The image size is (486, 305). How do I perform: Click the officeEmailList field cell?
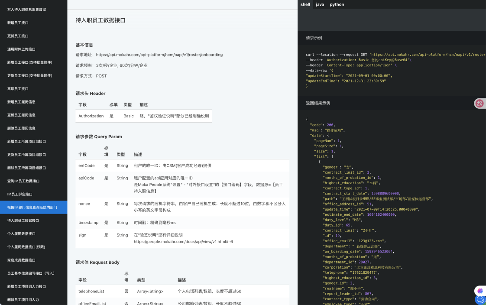92,303
